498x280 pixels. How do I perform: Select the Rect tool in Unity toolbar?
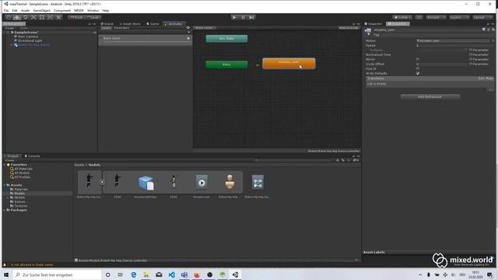tap(41, 17)
